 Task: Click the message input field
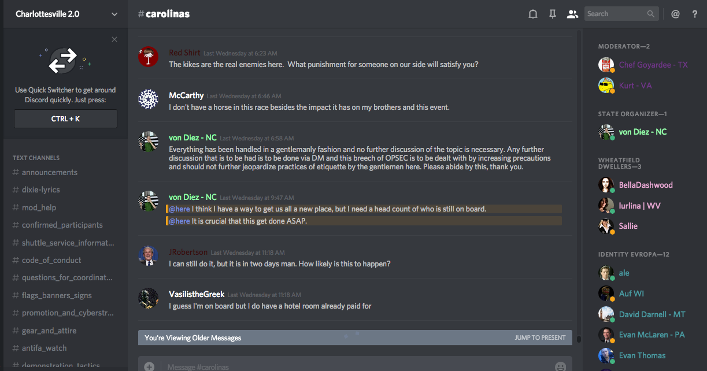[x=347, y=366]
